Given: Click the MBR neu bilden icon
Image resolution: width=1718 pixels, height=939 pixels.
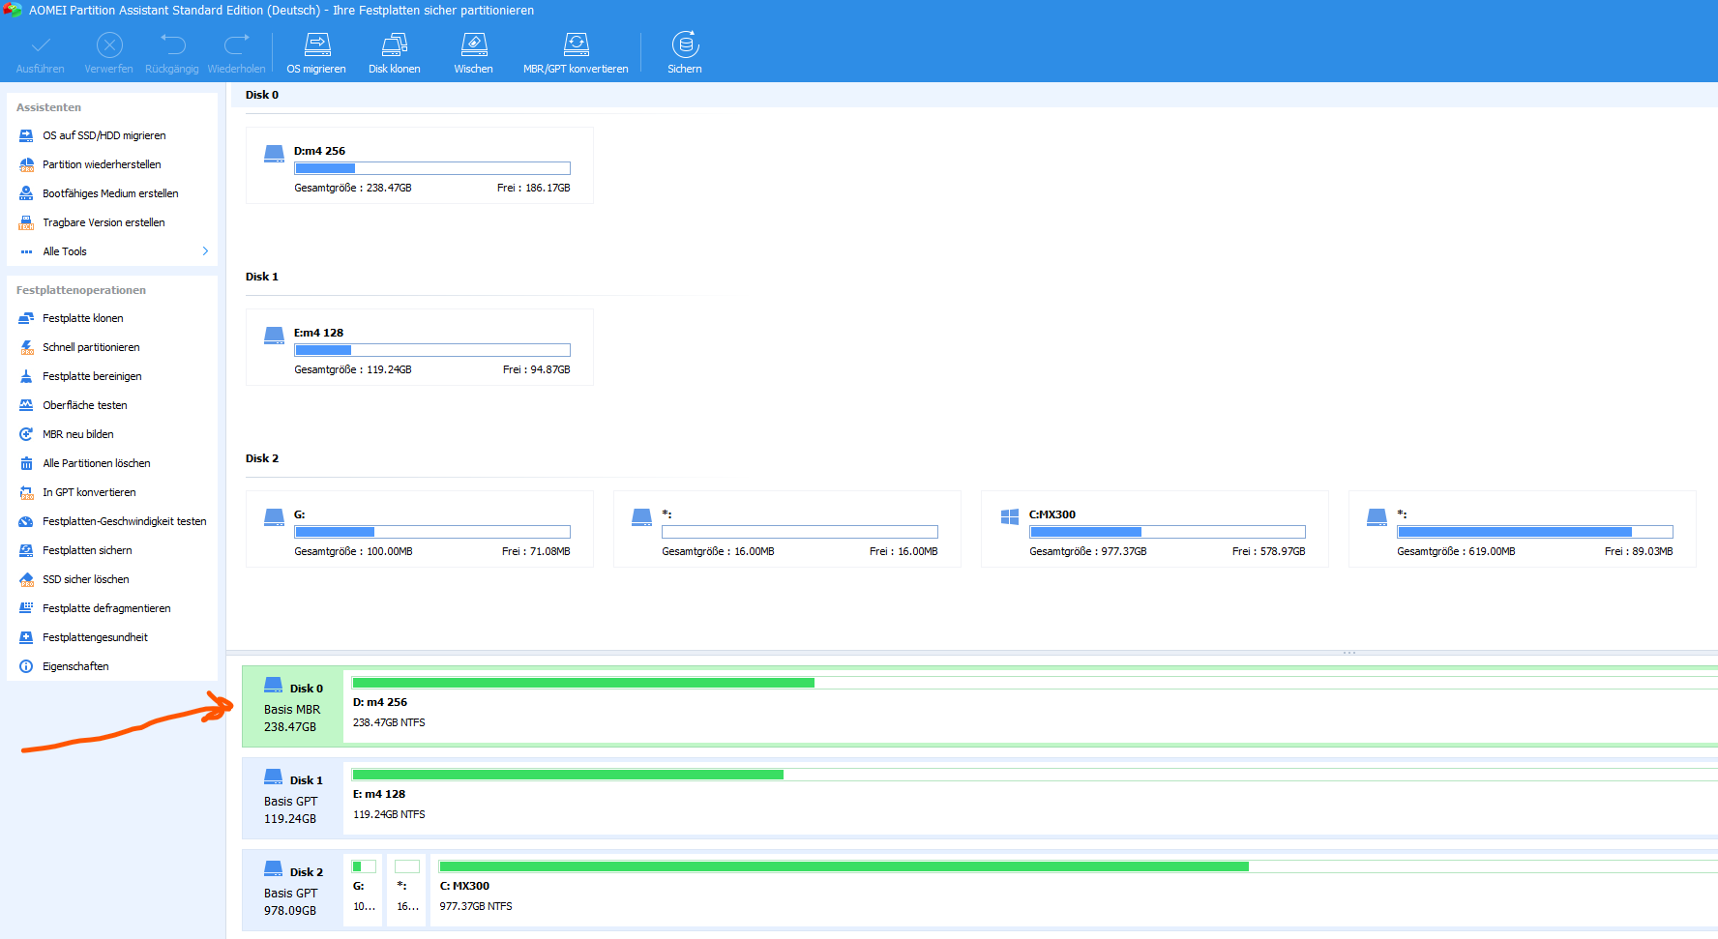Looking at the screenshot, I should click(26, 434).
